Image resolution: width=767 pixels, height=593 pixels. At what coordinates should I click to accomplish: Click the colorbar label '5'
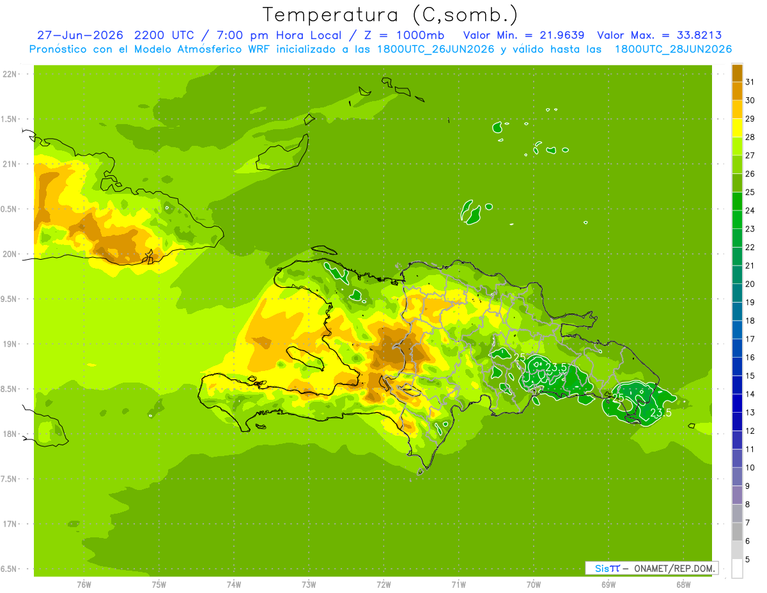pos(748,559)
